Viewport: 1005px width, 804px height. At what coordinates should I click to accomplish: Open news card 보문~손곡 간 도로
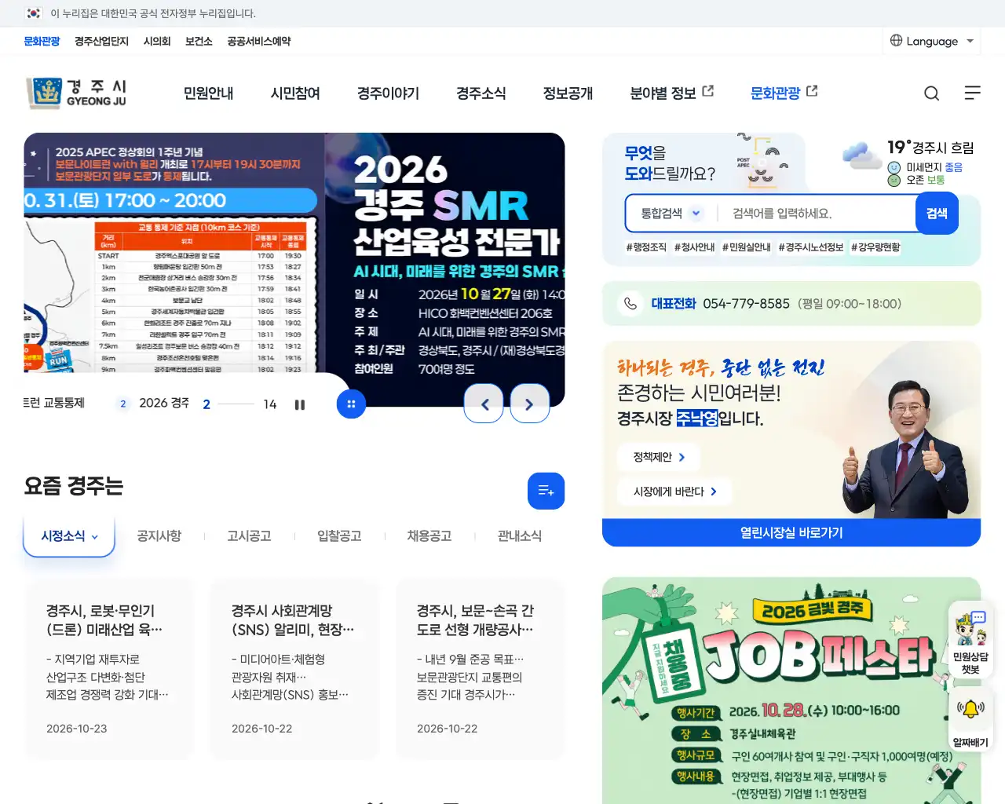(480, 669)
